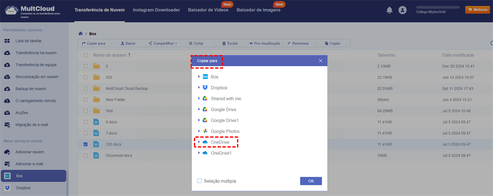Image resolution: width=493 pixels, height=196 pixels.
Task: Click Acções sidebar icon
Action: 7,113
